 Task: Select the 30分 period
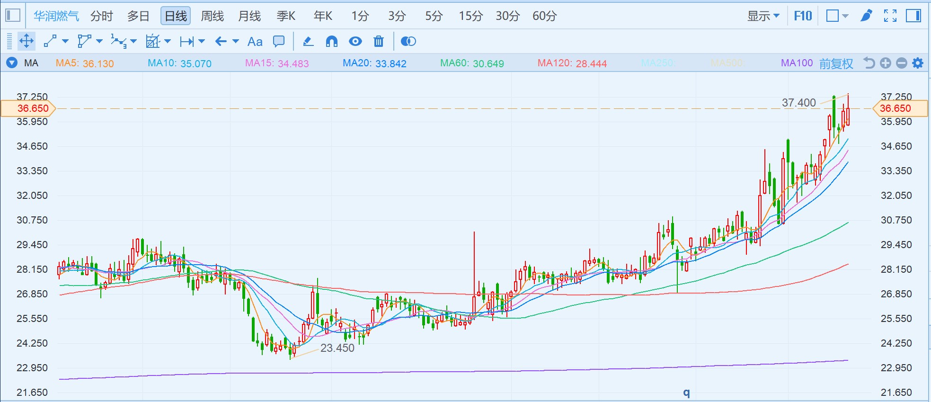click(507, 16)
